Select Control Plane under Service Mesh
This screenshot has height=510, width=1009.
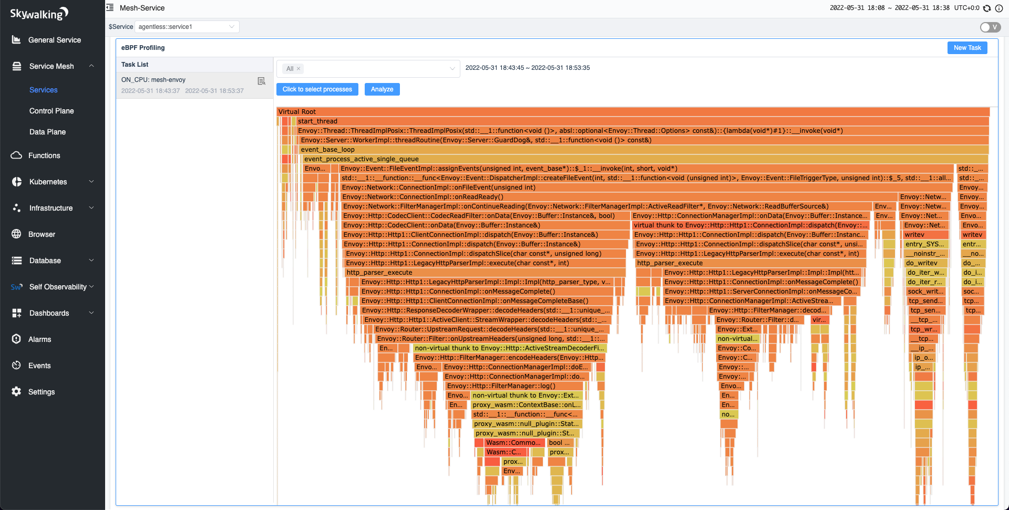(52, 110)
